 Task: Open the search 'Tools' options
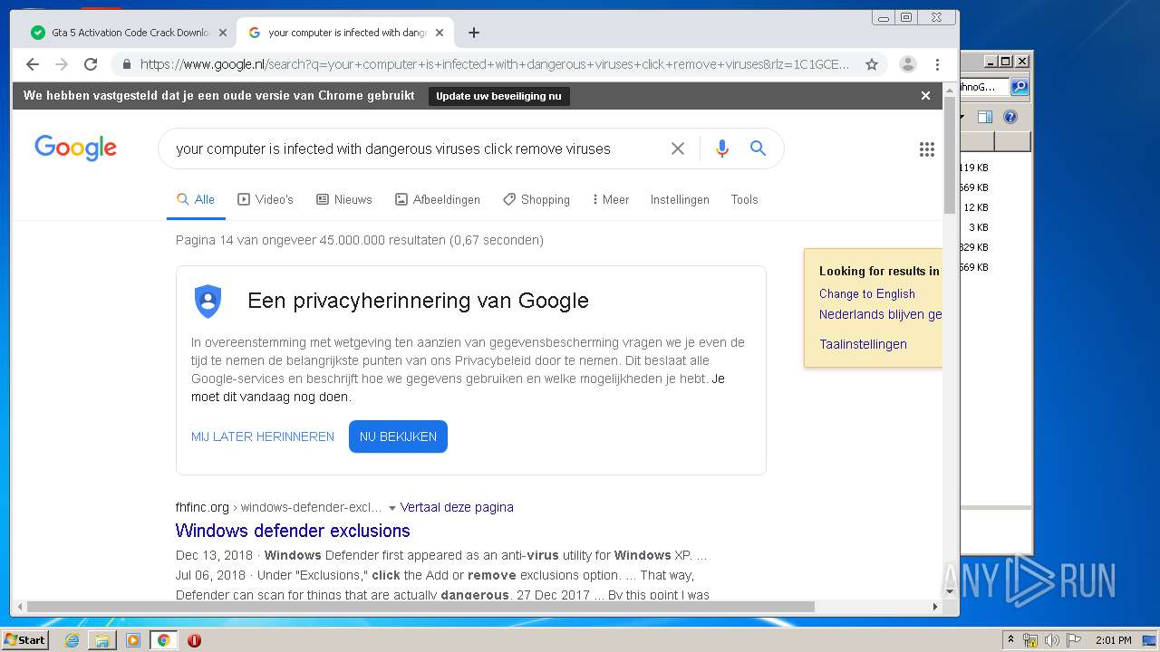tap(744, 199)
